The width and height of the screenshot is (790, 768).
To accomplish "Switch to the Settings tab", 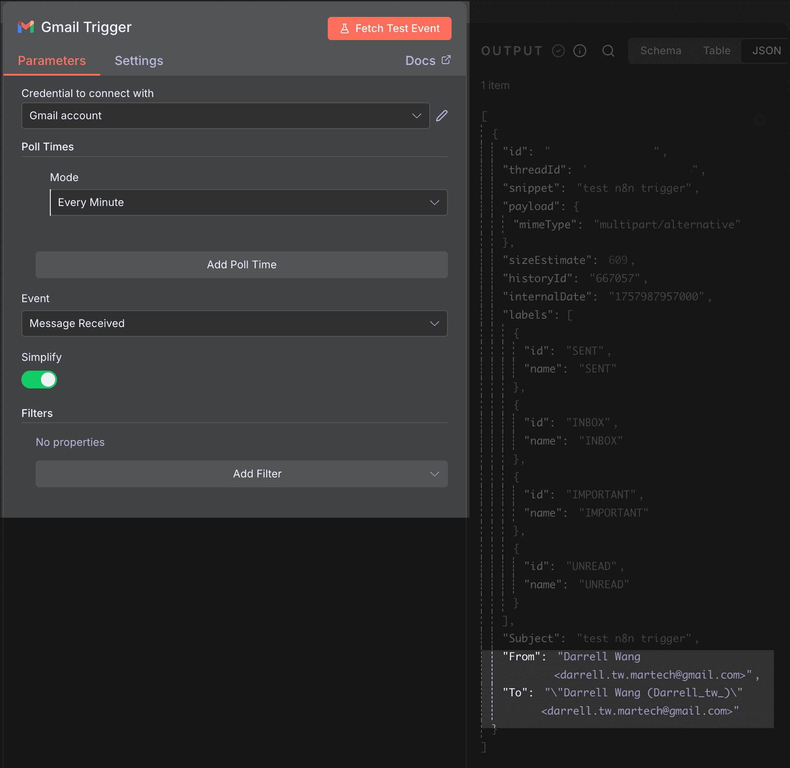I will 138,61.
